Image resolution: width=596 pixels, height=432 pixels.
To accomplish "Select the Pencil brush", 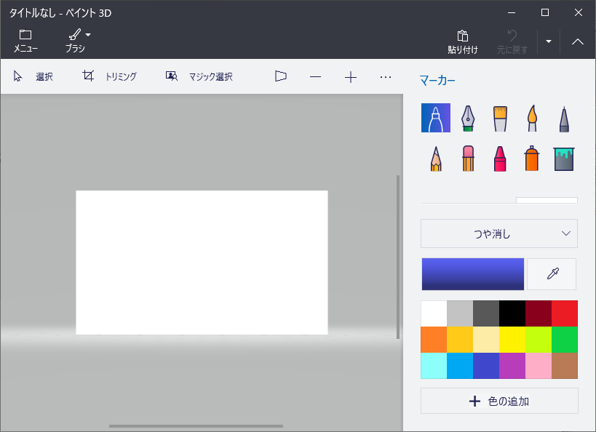I will coord(436,159).
